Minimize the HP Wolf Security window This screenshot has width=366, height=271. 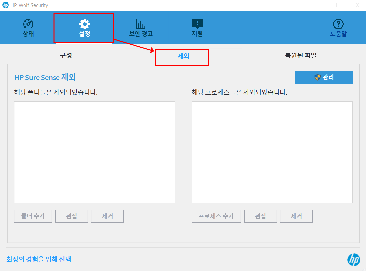point(319,5)
